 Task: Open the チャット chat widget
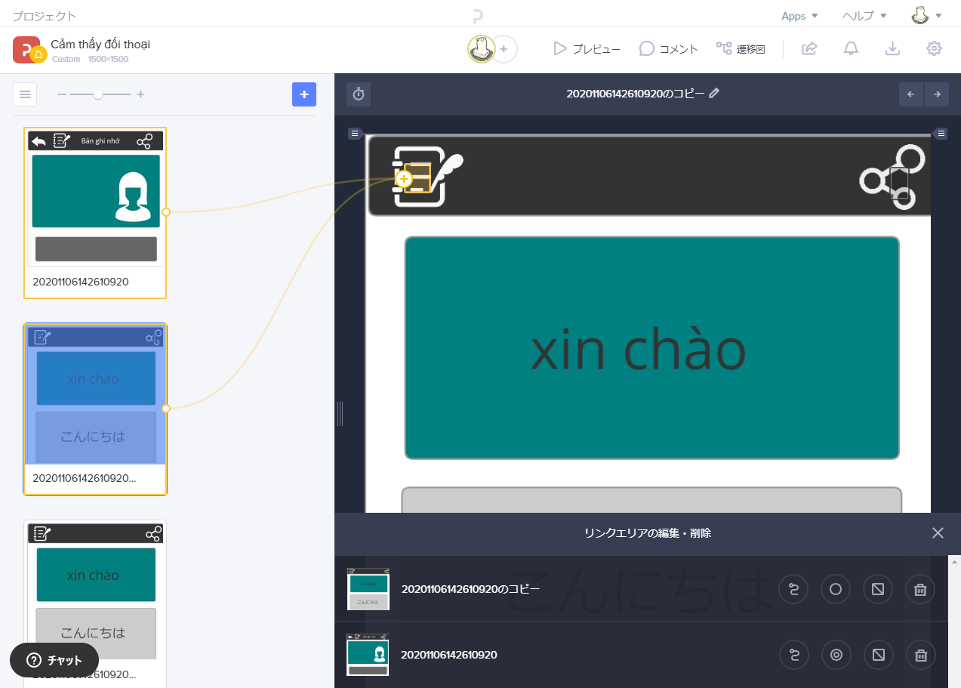(x=54, y=660)
